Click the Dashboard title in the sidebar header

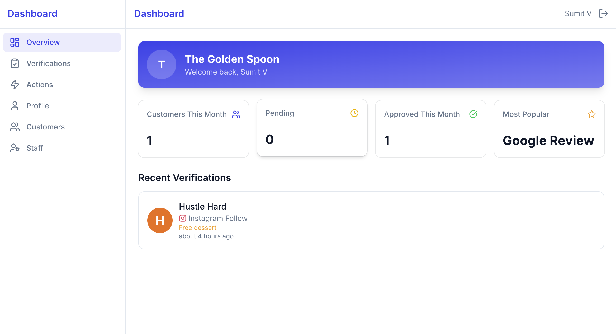coord(32,13)
